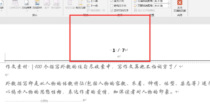
Task: Close header and footer with 关闭页眉和页脚
Action: point(180,6)
